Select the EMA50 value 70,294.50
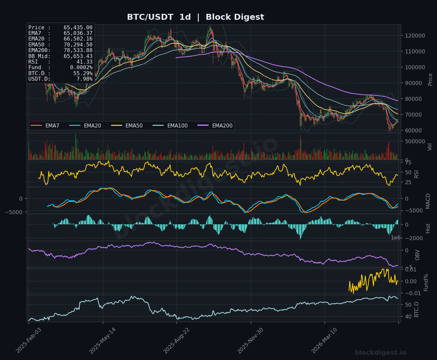 pyautogui.click(x=78, y=45)
